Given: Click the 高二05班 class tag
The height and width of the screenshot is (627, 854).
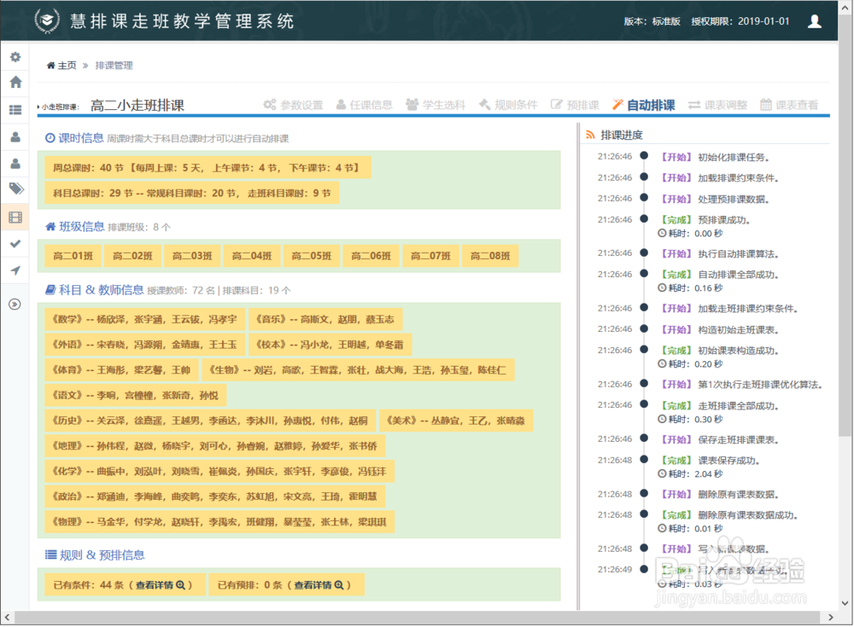Looking at the screenshot, I should [311, 256].
